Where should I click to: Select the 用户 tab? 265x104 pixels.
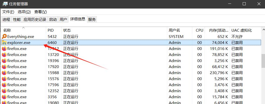pos(63,20)
